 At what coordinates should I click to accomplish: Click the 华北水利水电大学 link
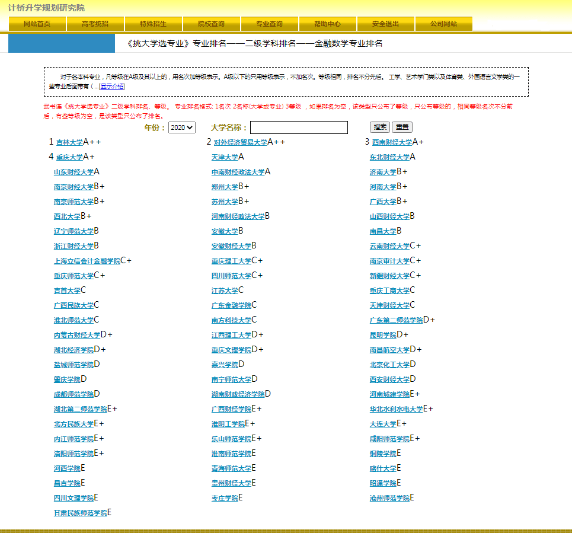pyautogui.click(x=397, y=410)
